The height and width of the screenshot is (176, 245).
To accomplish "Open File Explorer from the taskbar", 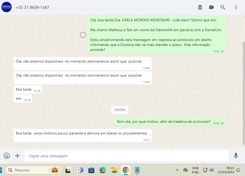I will click(x=114, y=170).
